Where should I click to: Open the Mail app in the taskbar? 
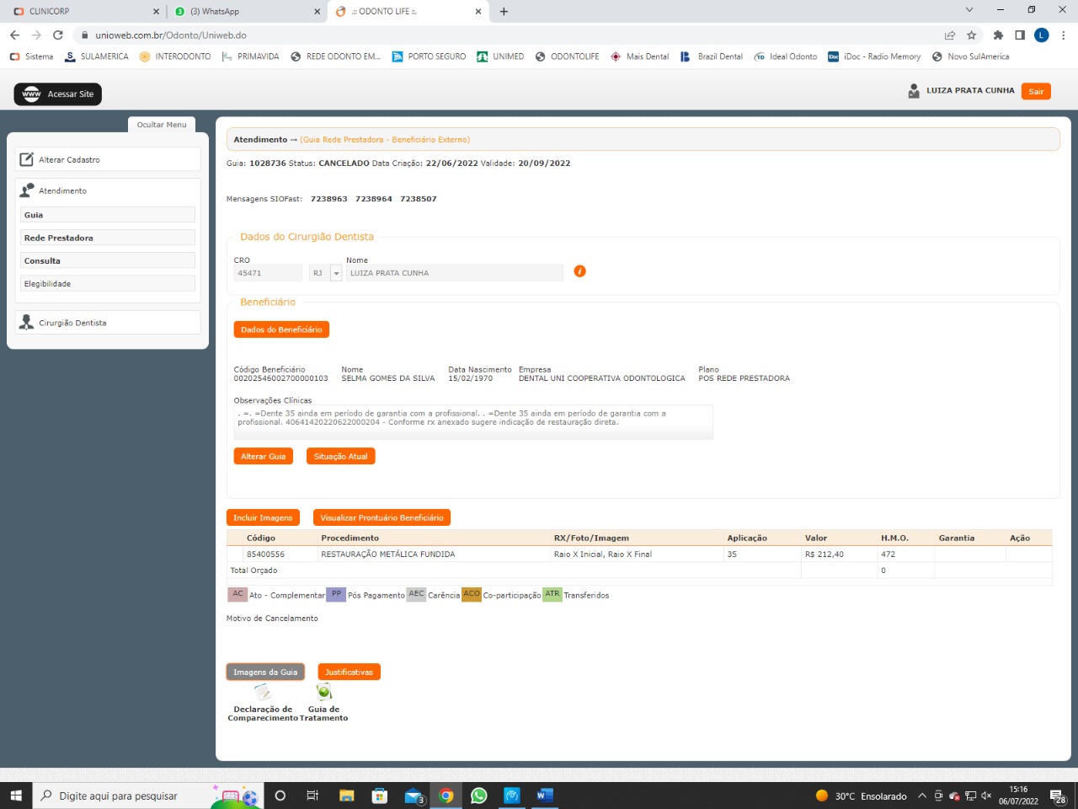(414, 796)
